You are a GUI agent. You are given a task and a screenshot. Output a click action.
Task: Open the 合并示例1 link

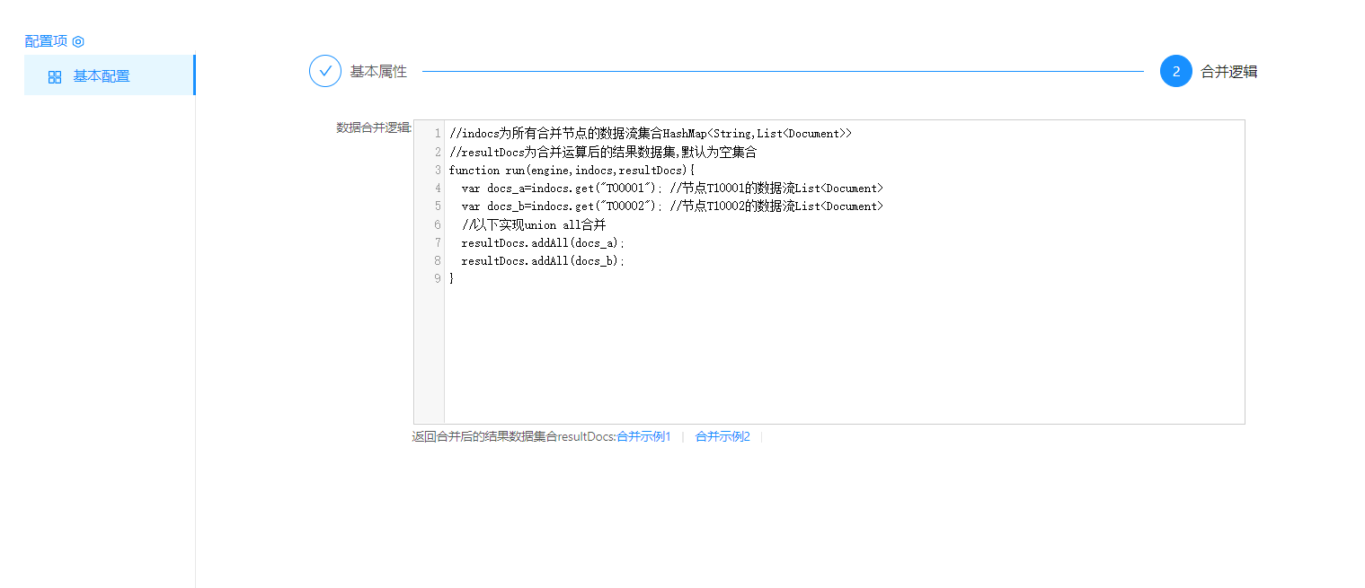tap(643, 437)
